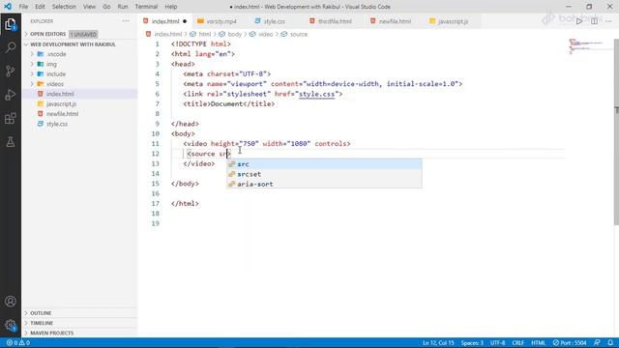Open the Accounts icon
619x348 pixels.
click(x=11, y=302)
